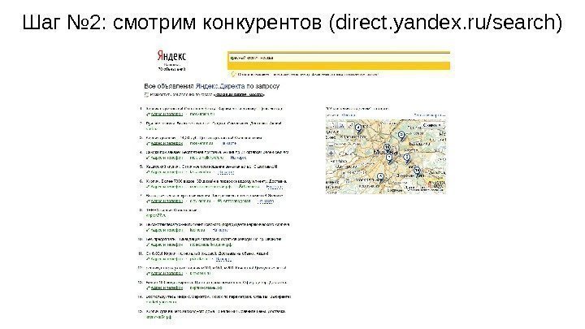585x329 pixels.
Task: Open 'Адрес и телефон' under ad 3
Action: coord(167,143)
